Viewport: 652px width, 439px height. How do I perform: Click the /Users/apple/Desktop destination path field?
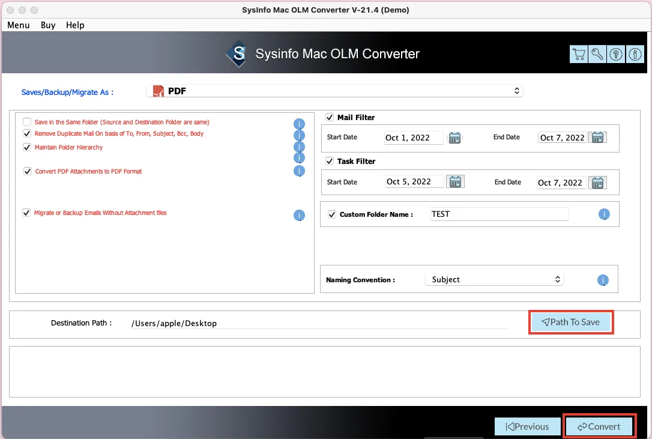click(319, 323)
